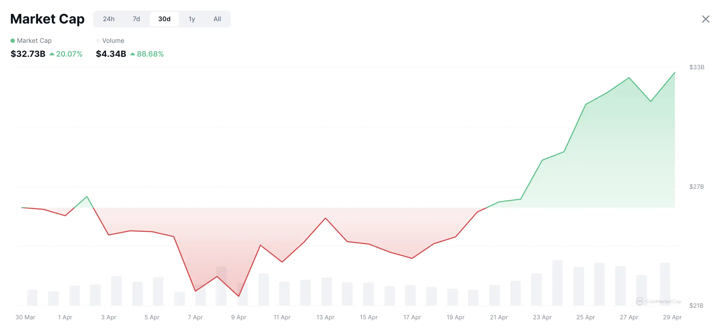
Task: Click the grey Volume legend dot
Action: [x=98, y=41]
